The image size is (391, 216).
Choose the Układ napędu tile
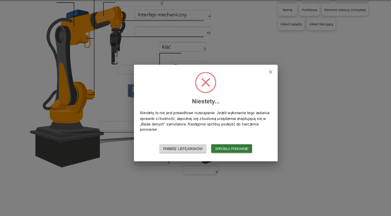pos(291,24)
